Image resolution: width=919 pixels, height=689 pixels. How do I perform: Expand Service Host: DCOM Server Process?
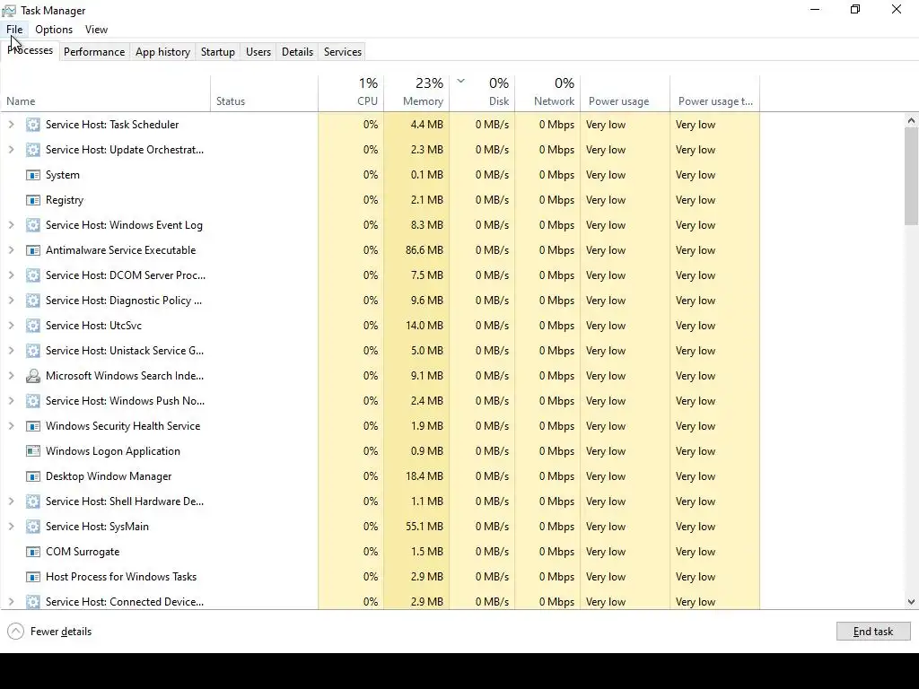pos(11,275)
